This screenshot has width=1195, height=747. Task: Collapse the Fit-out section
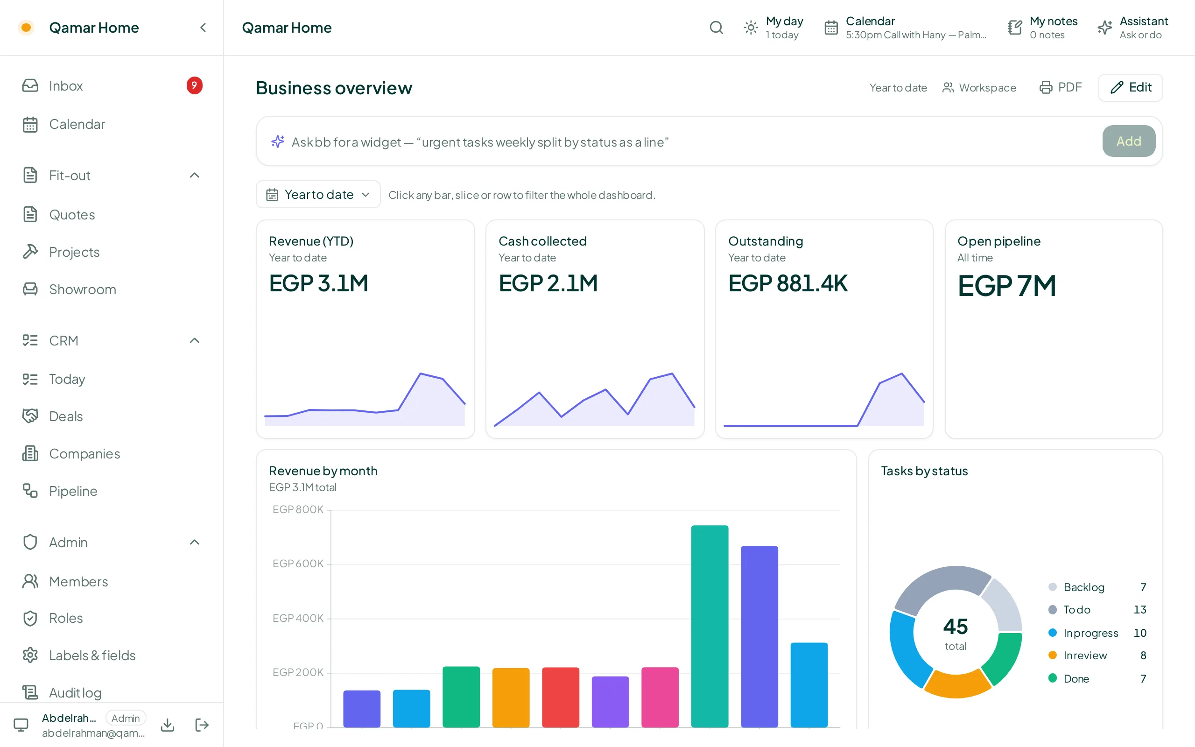(195, 176)
